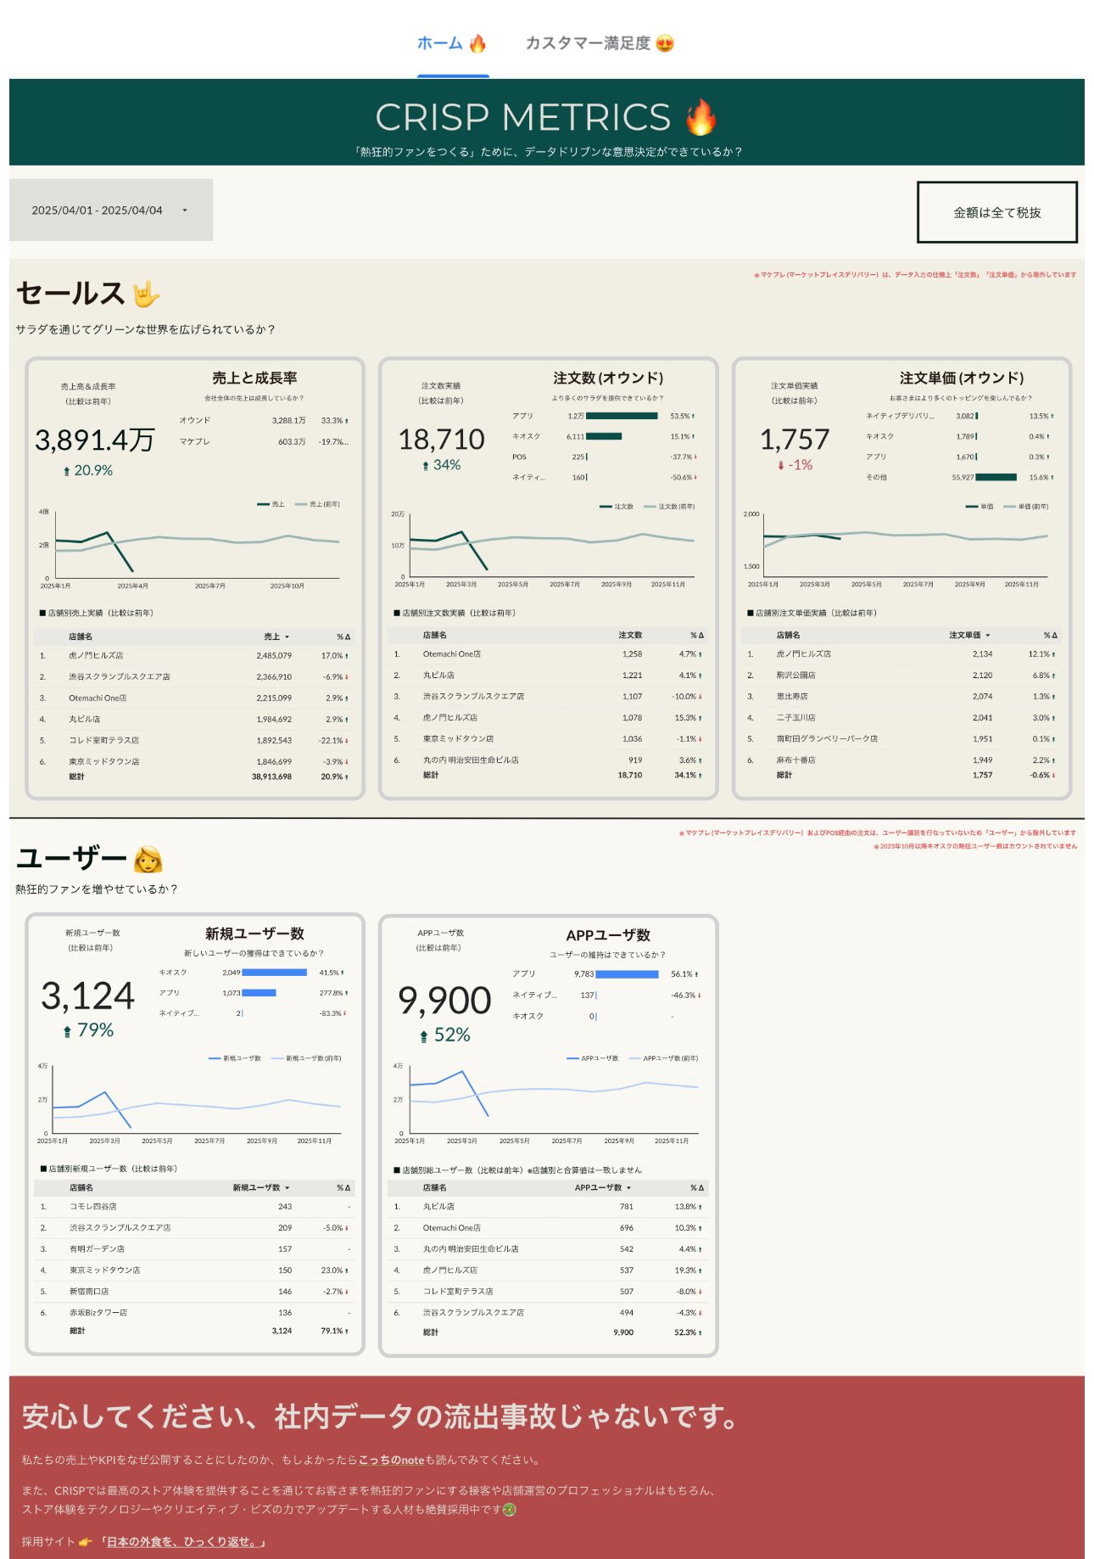Click the マケプレ row in 売上と成長率
The height and width of the screenshot is (1559, 1094).
(264, 442)
